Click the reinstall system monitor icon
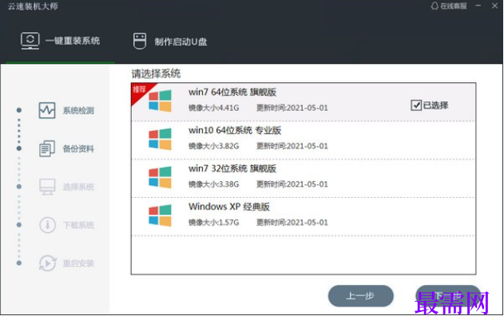 [30, 41]
